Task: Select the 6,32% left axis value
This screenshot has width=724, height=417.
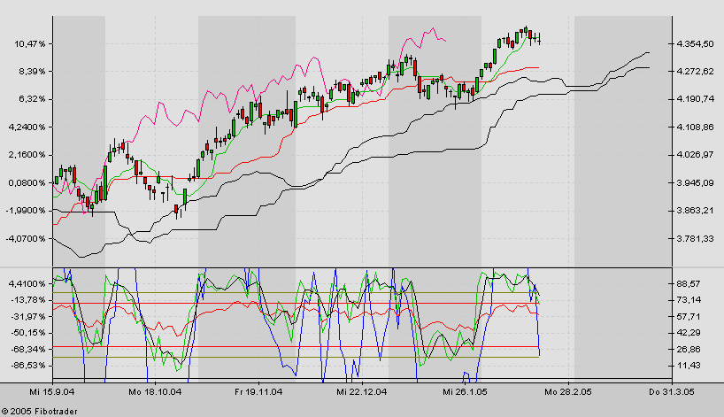Action: 32,99
